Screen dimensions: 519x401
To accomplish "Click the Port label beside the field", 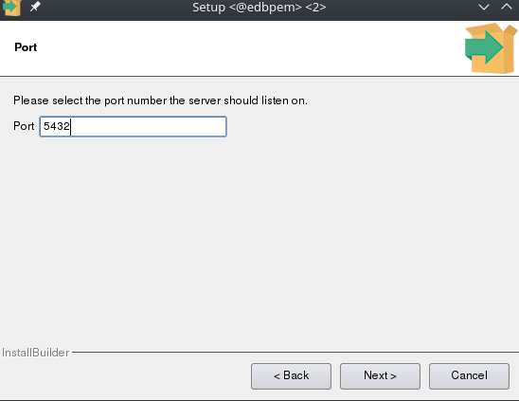I will click(24, 126).
